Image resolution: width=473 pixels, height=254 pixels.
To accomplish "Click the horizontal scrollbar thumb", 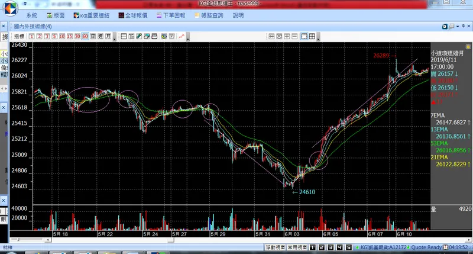I will coord(171,240).
